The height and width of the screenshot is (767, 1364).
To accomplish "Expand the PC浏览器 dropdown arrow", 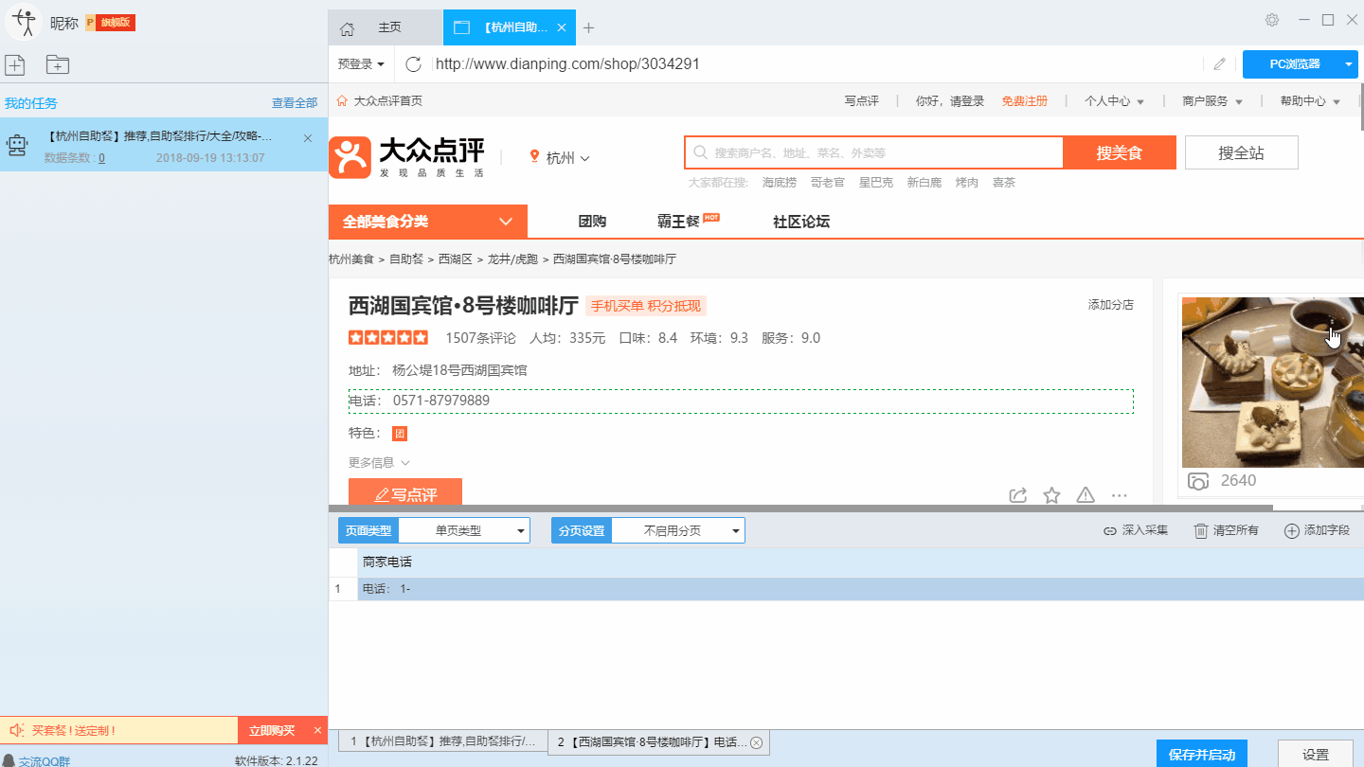I will 1350,64.
